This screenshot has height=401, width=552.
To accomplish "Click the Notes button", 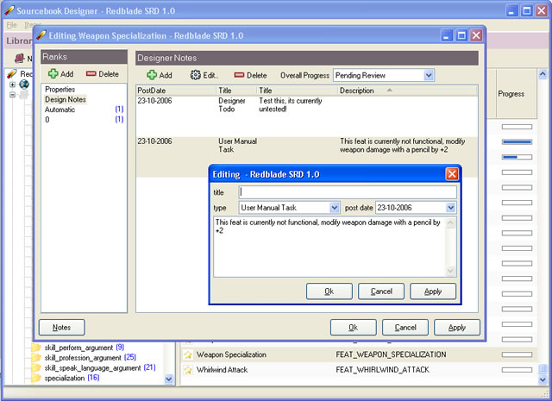I will click(x=61, y=328).
